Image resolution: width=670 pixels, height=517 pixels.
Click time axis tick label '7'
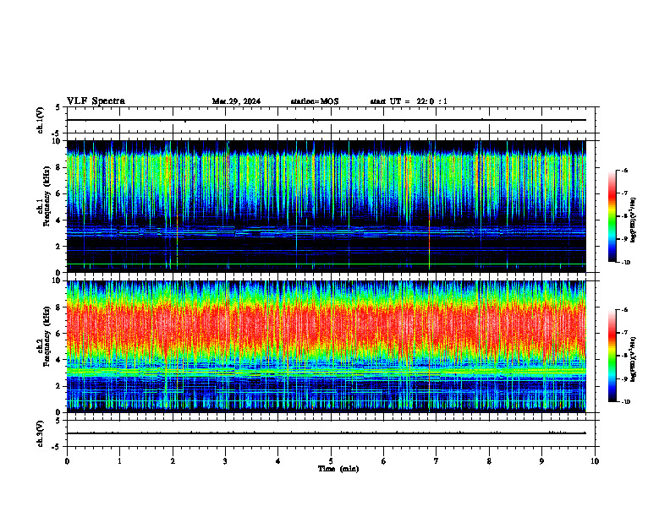point(437,461)
